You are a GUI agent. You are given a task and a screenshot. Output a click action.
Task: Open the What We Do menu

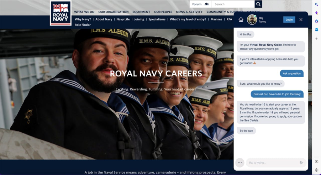(x=84, y=12)
